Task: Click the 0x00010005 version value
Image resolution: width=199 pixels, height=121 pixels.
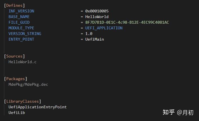Action: click(x=97, y=11)
